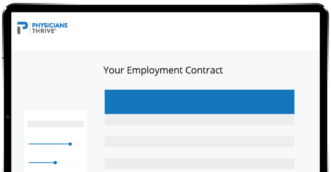Click the gray placeholder bar in sidebar card

pos(56,124)
